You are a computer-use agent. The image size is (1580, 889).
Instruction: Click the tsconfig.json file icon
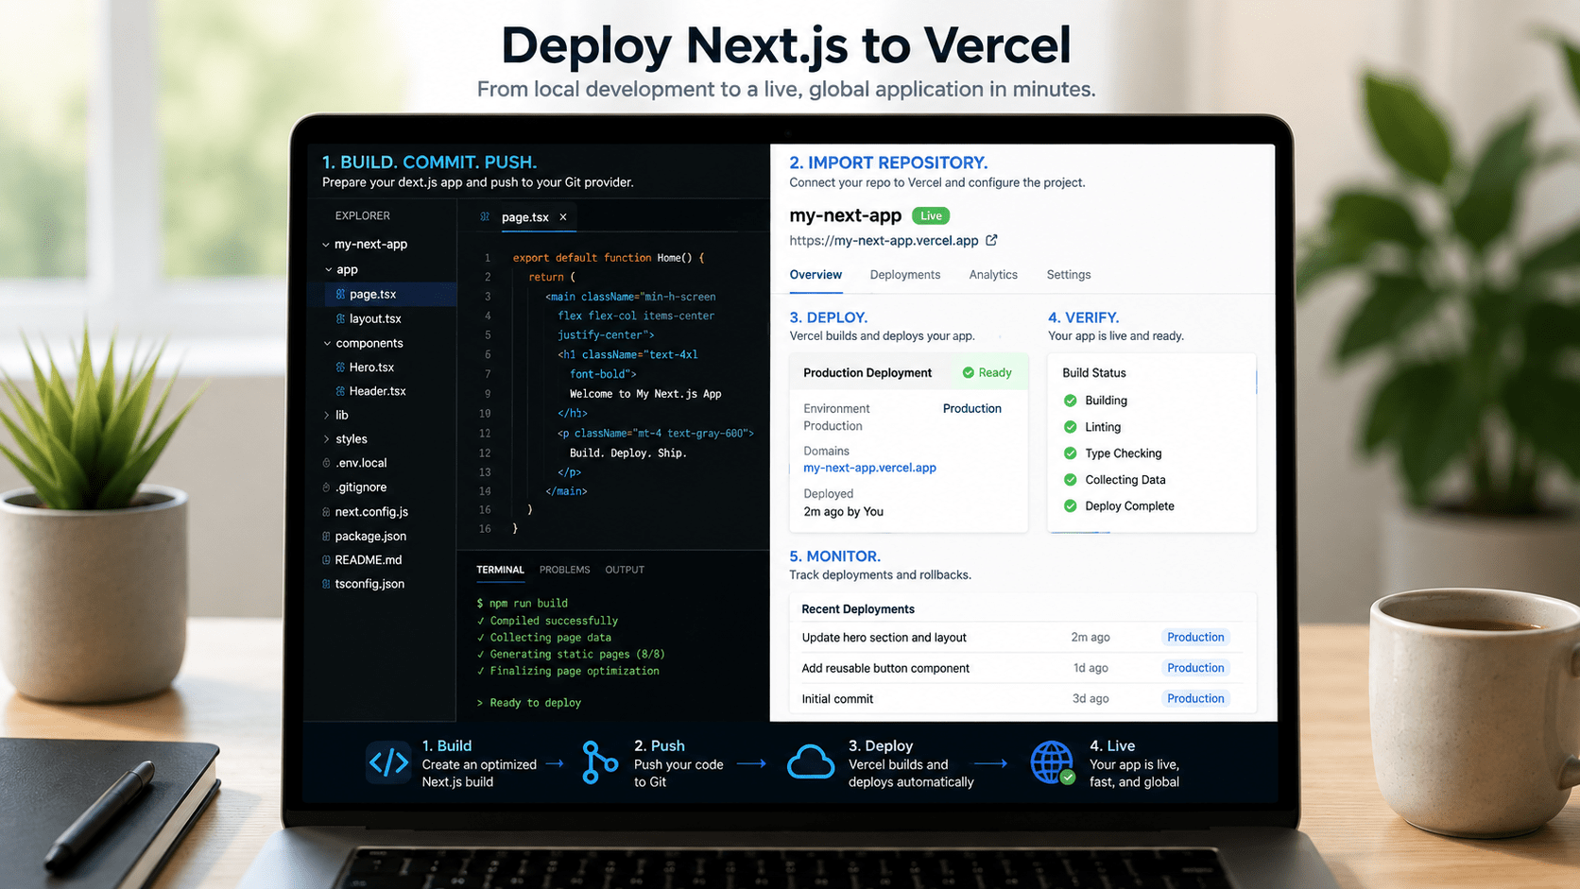(326, 585)
